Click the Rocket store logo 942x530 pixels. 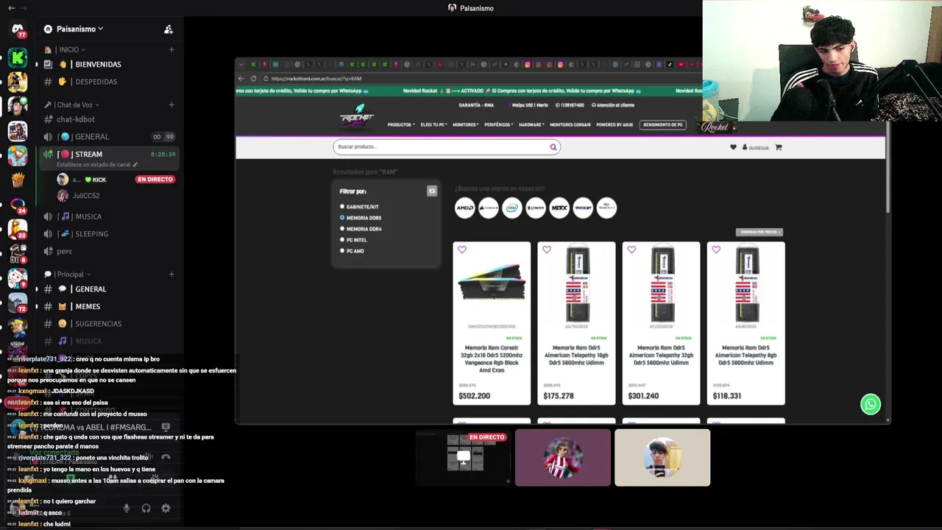point(357,117)
